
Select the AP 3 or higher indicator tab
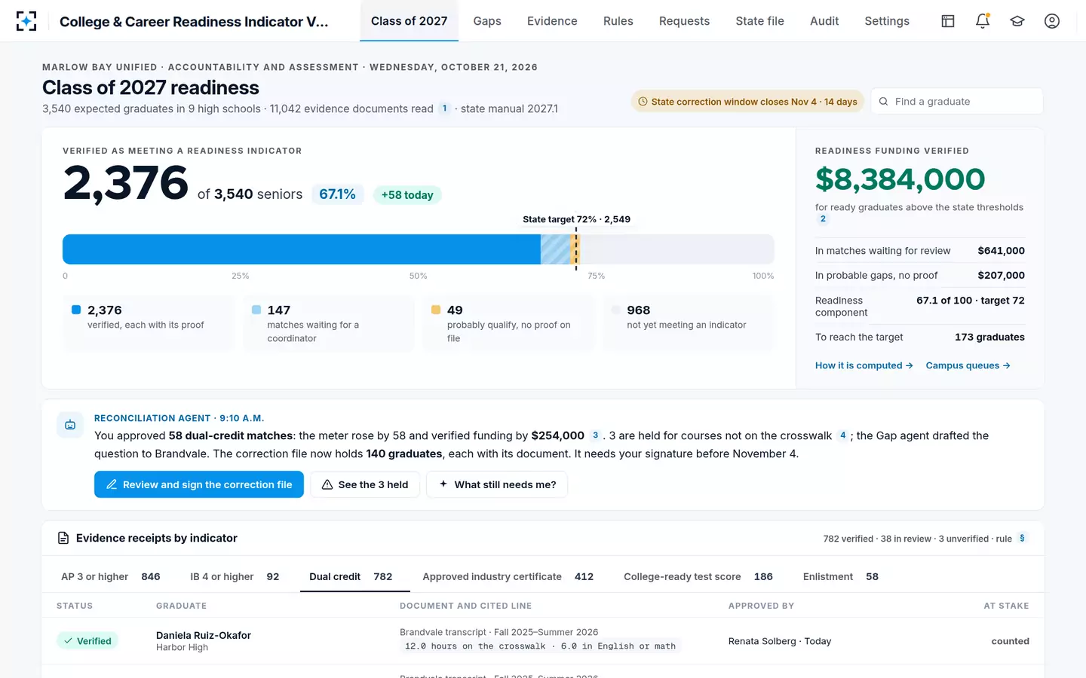tap(111, 576)
